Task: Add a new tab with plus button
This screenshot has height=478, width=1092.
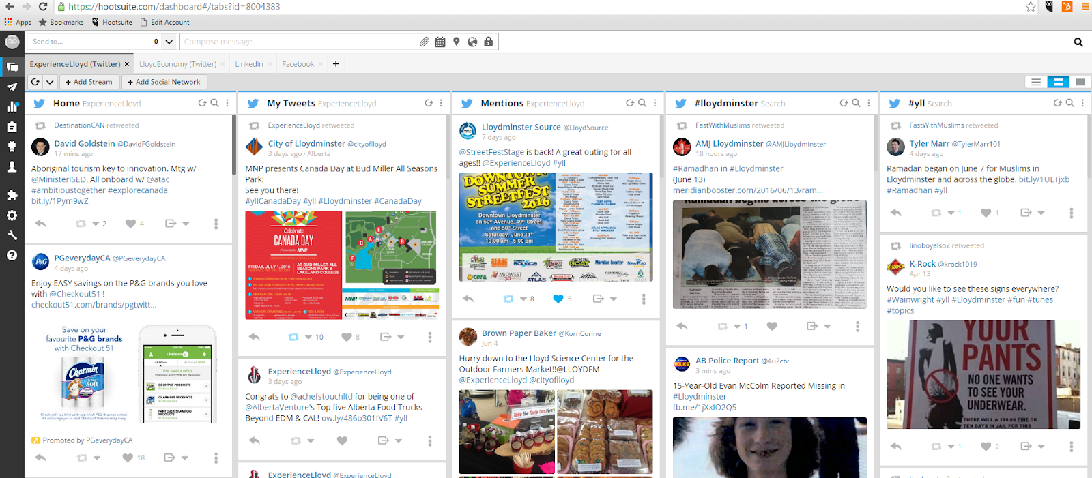Action: 336,64
